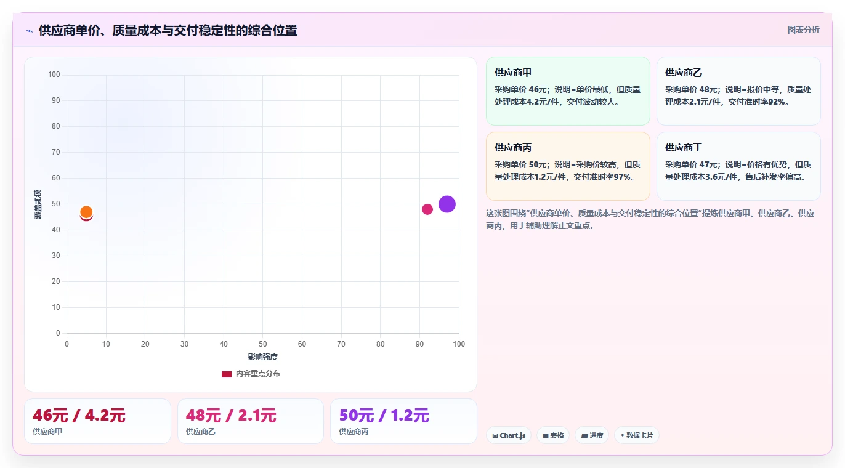Click the 进度 tag chip
Image resolution: width=845 pixels, height=468 pixels.
click(592, 435)
